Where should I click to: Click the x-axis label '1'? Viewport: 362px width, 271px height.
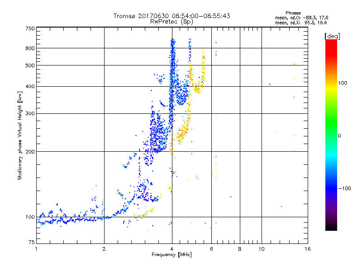tap(36, 249)
